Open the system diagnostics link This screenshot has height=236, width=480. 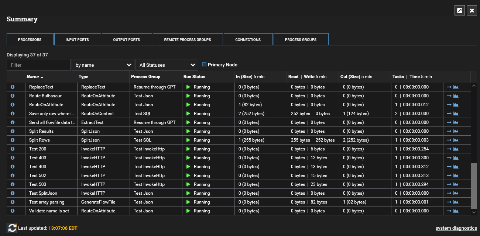pos(456,228)
